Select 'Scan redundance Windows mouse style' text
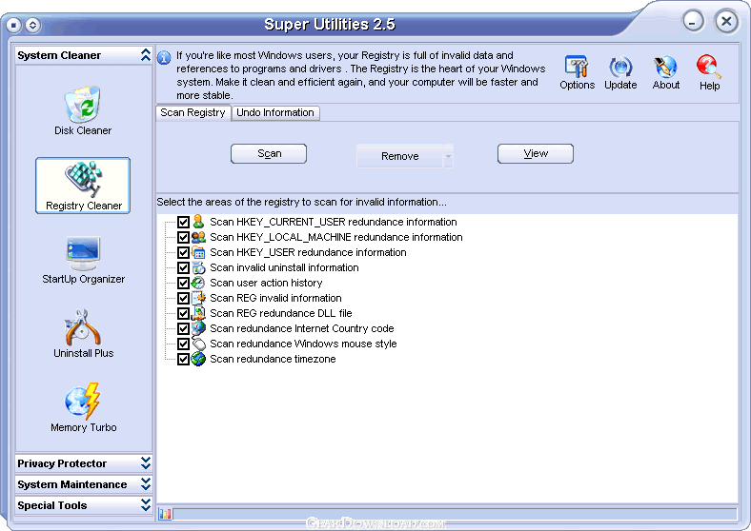Screen dimensions: 751x531 tap(303, 344)
